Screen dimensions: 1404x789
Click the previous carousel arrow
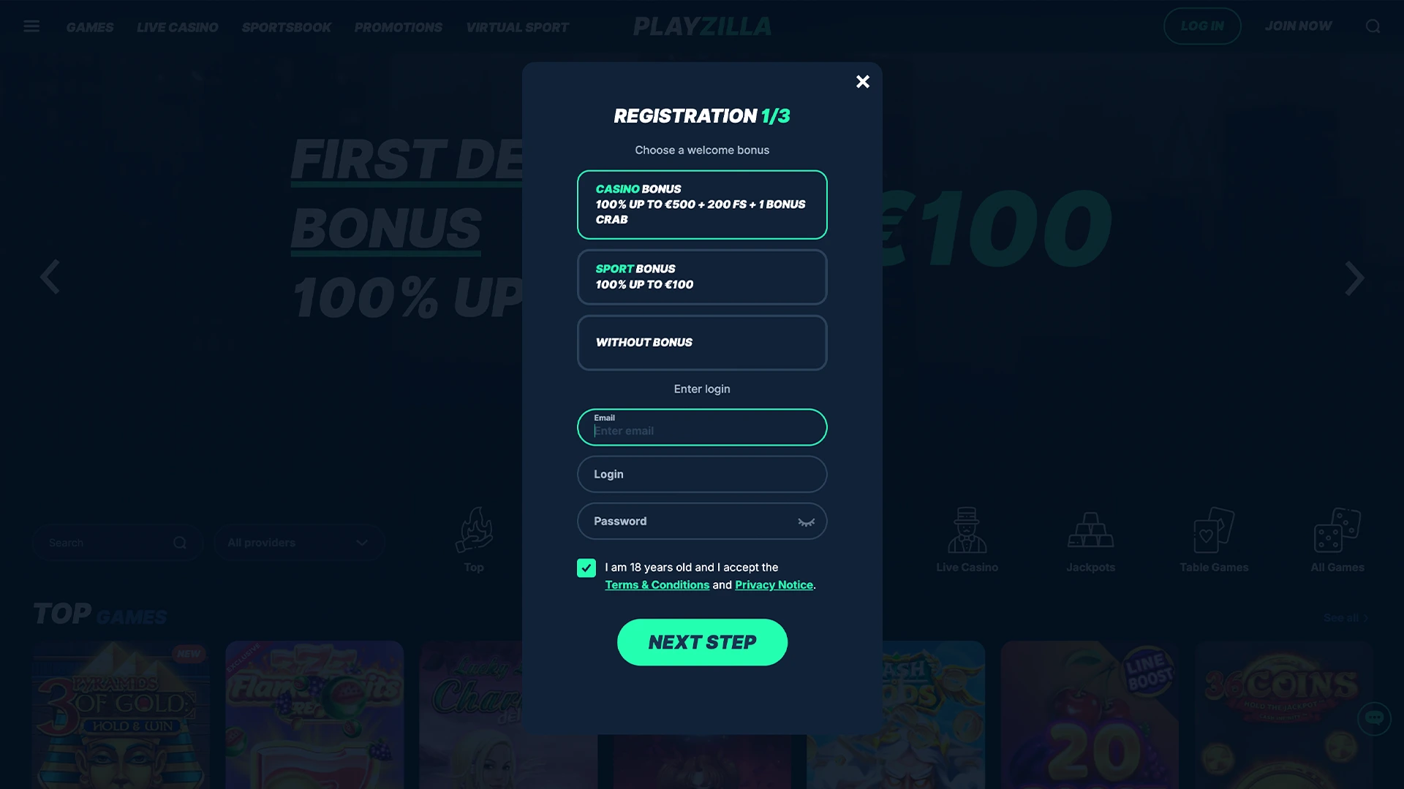coord(49,276)
